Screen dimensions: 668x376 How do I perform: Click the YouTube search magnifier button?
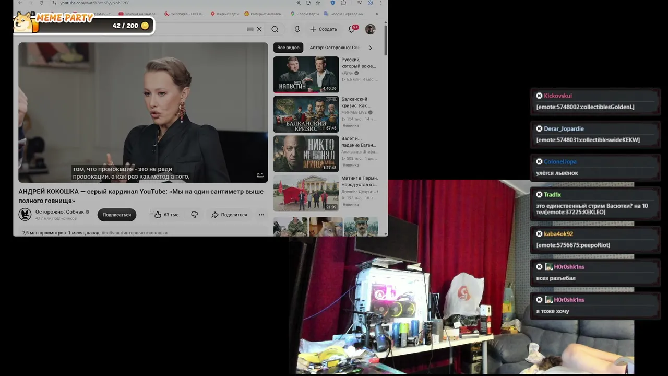(x=275, y=29)
